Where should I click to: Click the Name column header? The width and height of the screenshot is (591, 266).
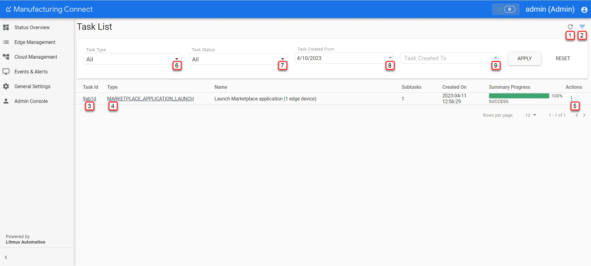(221, 87)
